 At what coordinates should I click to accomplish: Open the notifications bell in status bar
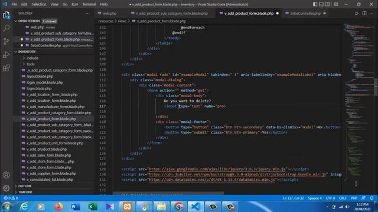[372, 198]
